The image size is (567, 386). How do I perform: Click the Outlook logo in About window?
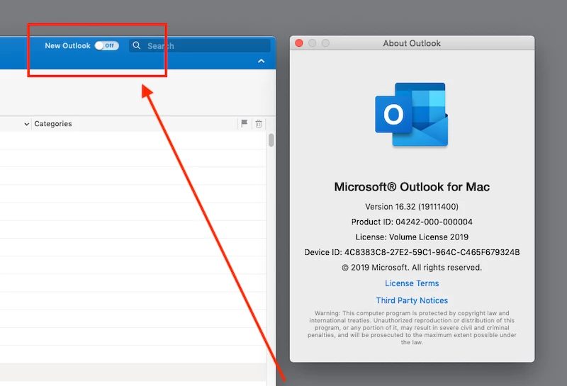click(x=412, y=114)
